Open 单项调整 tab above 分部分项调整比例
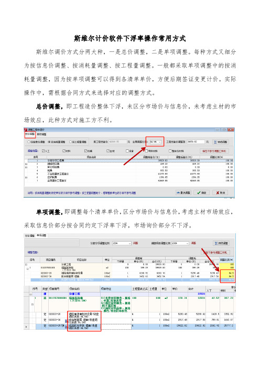 pos(41,235)
